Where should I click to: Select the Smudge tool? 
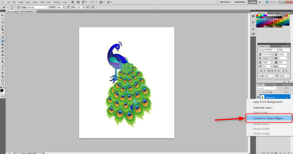[2, 58]
